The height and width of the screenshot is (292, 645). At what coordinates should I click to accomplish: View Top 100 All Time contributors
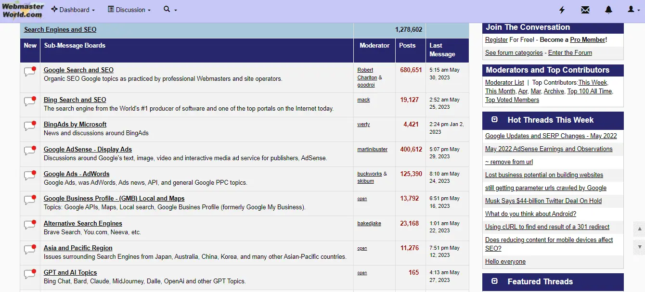590,91
